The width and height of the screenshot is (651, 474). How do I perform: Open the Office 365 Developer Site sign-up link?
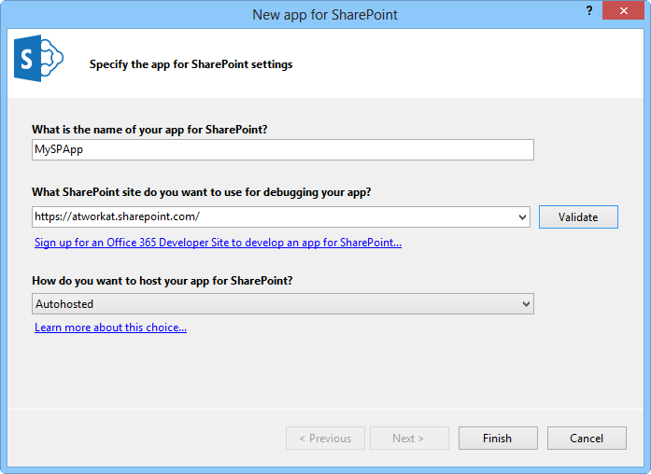tap(218, 243)
